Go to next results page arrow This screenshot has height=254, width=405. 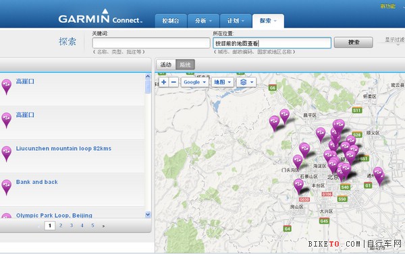(x=103, y=226)
